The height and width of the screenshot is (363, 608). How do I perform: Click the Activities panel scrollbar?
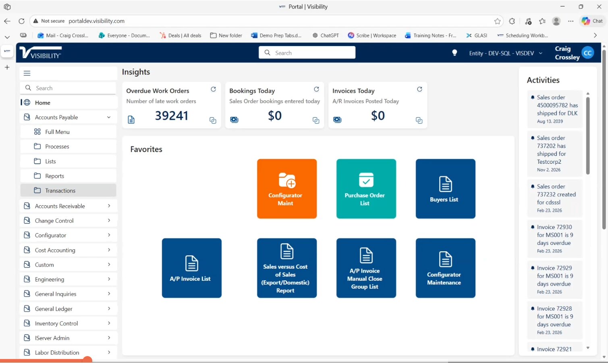[588, 135]
